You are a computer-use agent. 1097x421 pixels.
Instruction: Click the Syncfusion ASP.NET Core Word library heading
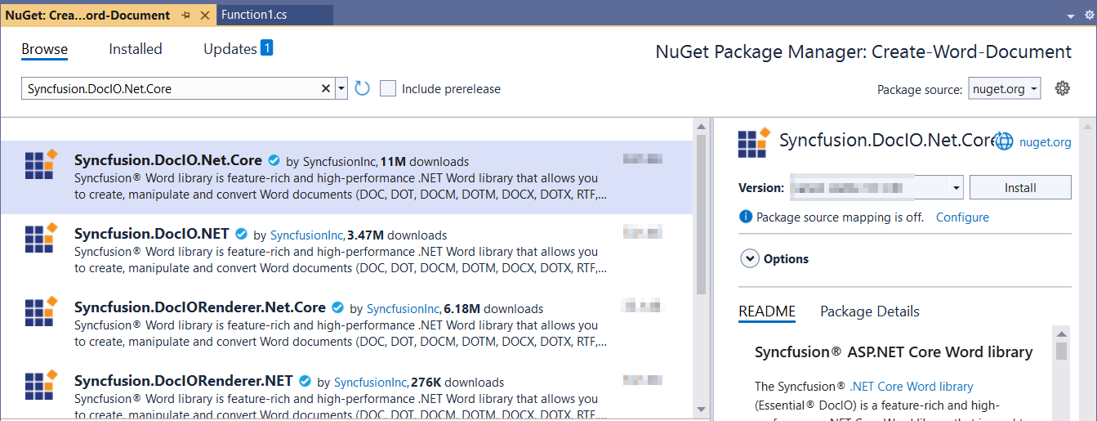894,352
